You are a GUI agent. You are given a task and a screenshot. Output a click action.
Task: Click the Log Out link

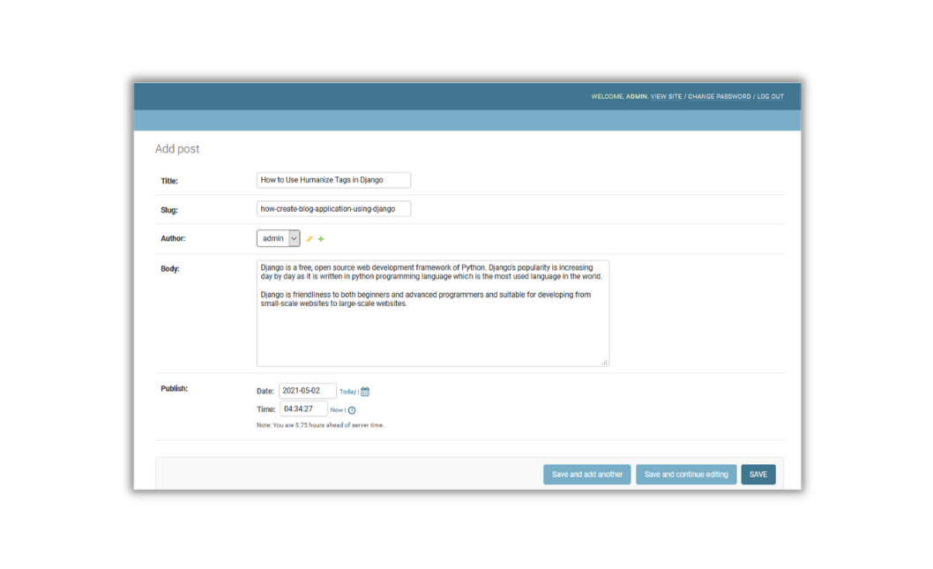coord(770,96)
